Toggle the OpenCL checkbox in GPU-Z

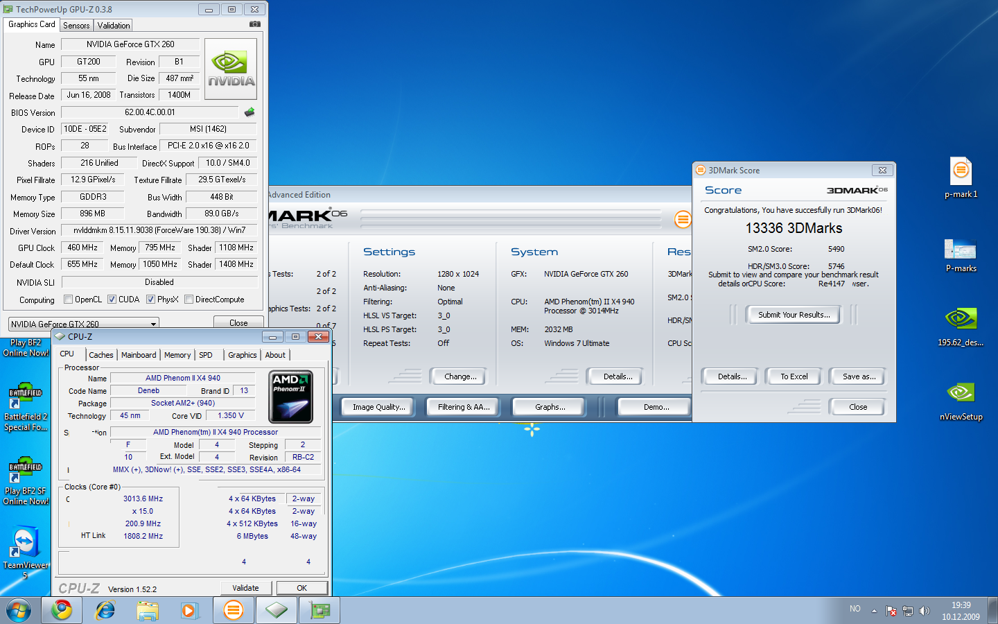(68, 300)
